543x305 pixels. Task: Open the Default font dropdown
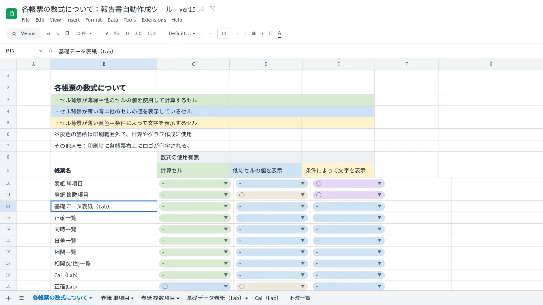click(x=182, y=33)
